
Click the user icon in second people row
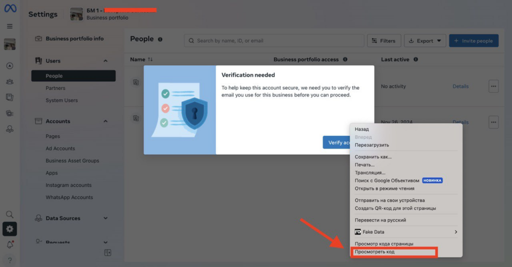click(136, 118)
